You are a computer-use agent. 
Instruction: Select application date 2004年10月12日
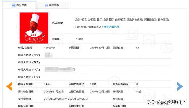click(x=100, y=48)
